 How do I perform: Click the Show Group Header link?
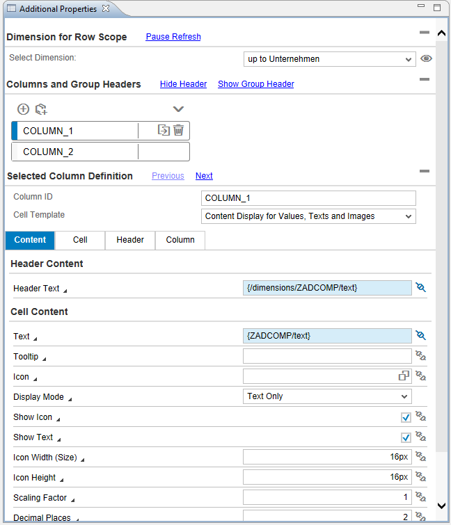click(255, 84)
